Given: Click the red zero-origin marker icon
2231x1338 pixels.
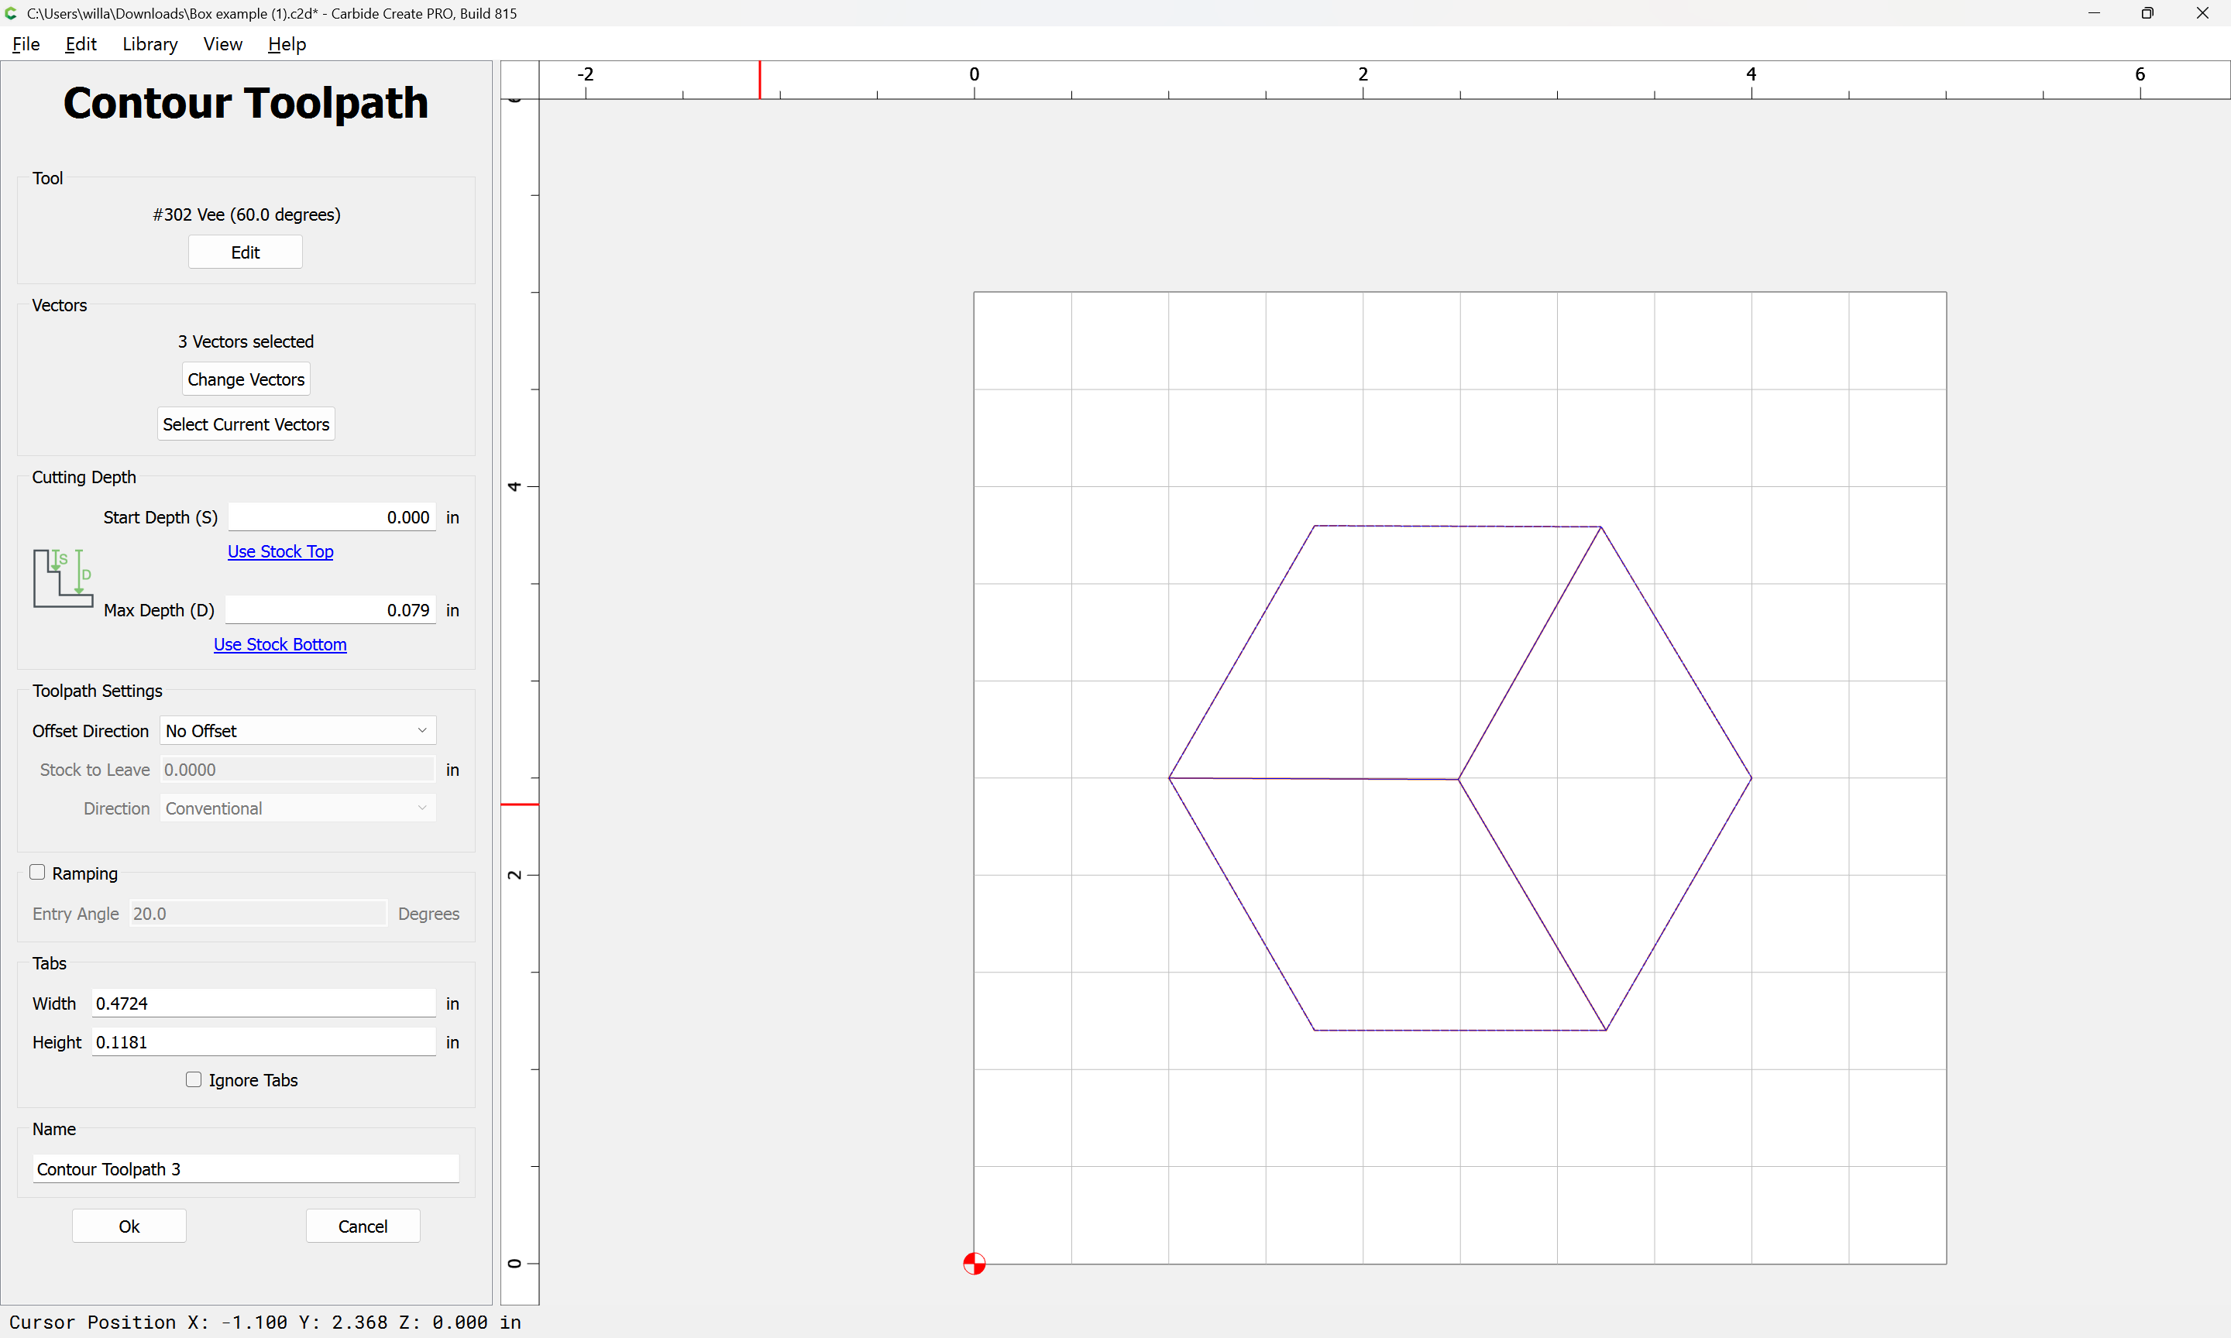Looking at the screenshot, I should pos(974,1263).
